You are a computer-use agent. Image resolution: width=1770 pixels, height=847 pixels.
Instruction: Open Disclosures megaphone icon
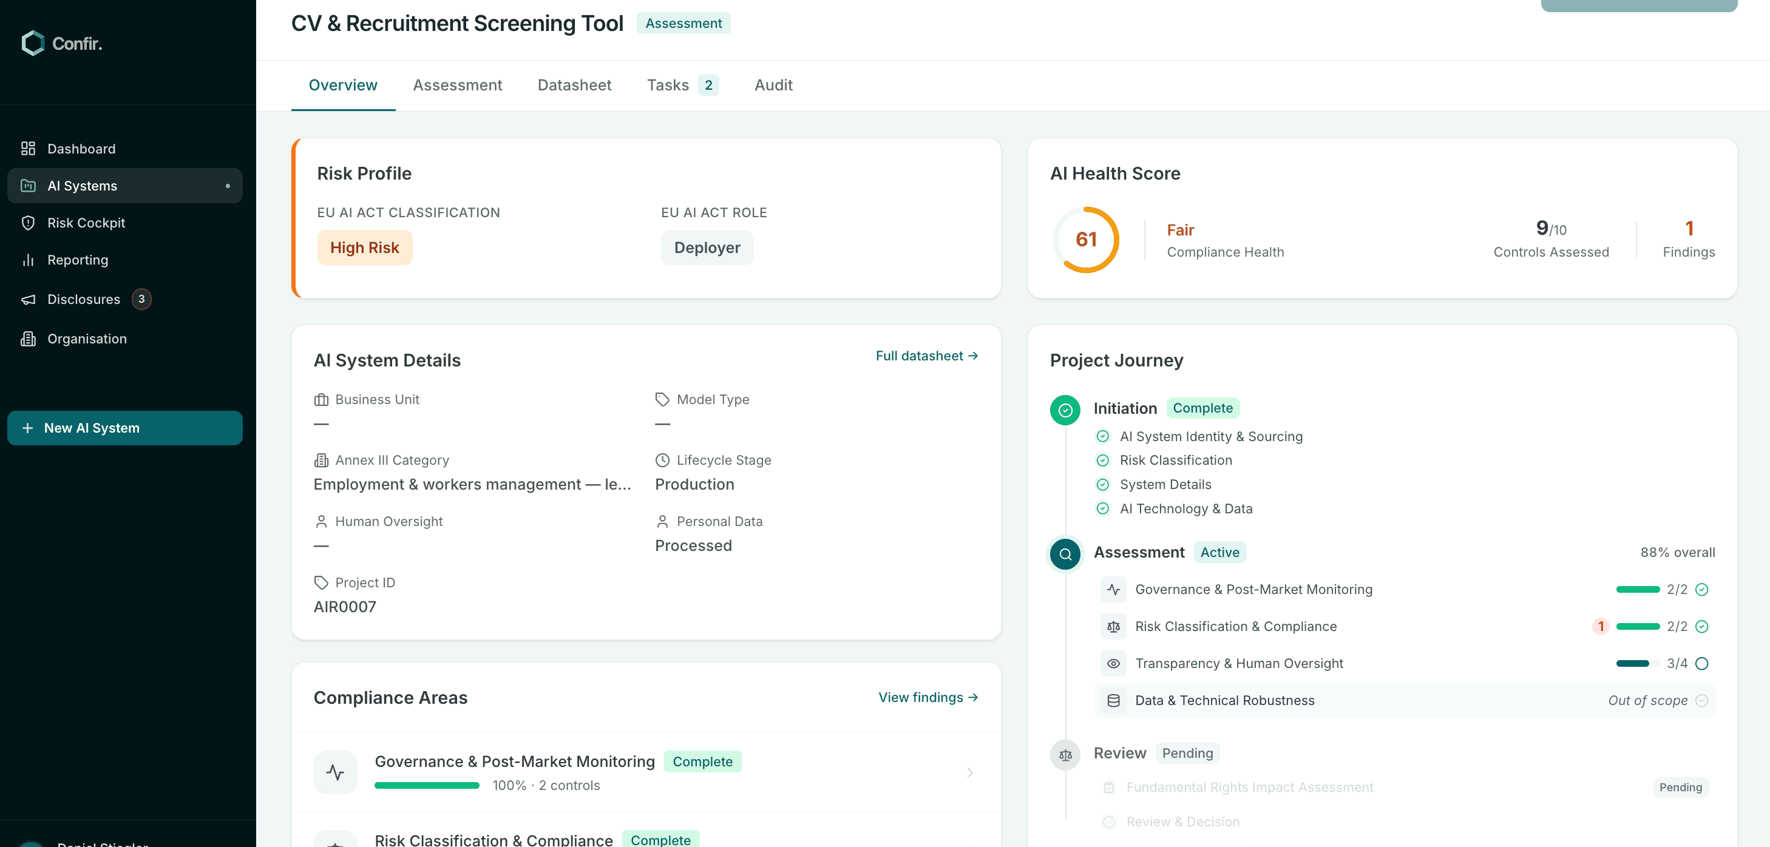point(28,299)
